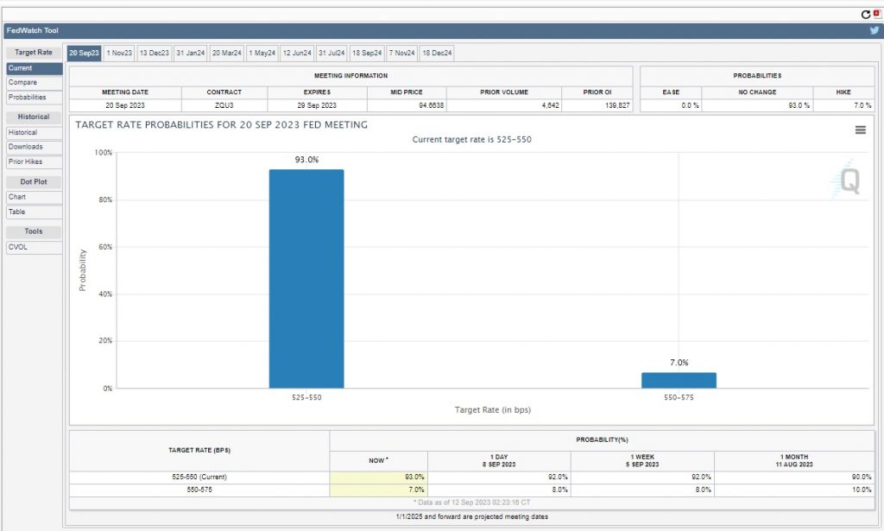Select the 20 Sep23 meeting tab
The width and height of the screenshot is (884, 531).
84,53
